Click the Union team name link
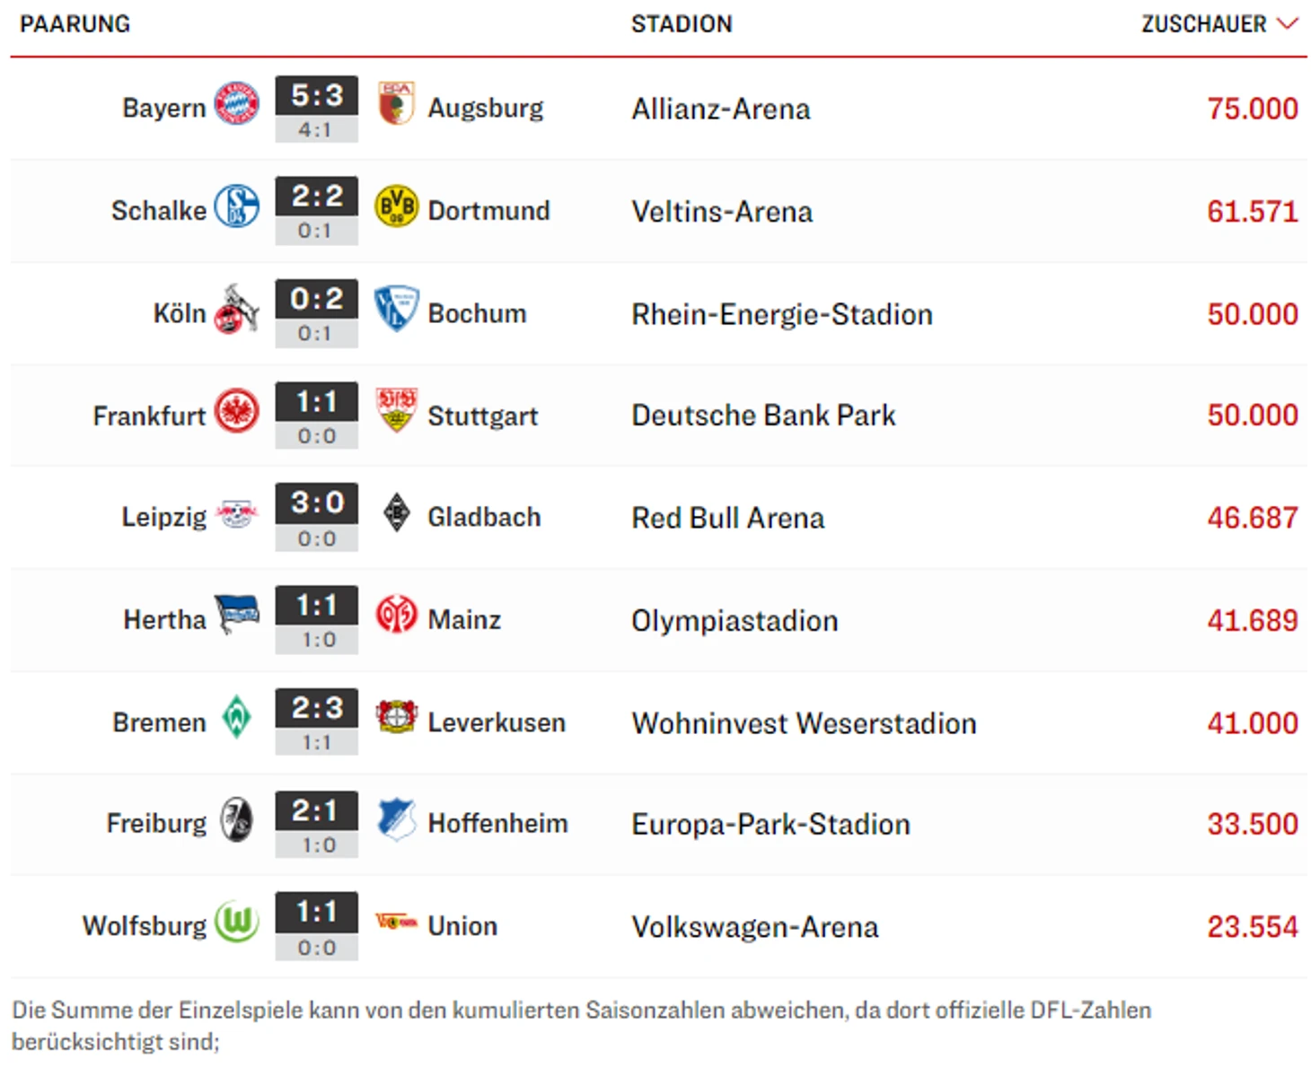 pyautogui.click(x=462, y=926)
